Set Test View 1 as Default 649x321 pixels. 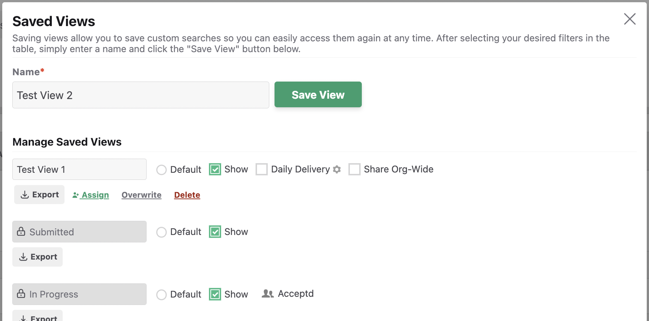(162, 170)
